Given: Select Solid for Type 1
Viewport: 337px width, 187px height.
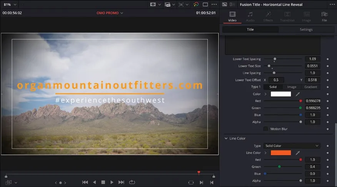Looking at the screenshot, I should pos(273,87).
